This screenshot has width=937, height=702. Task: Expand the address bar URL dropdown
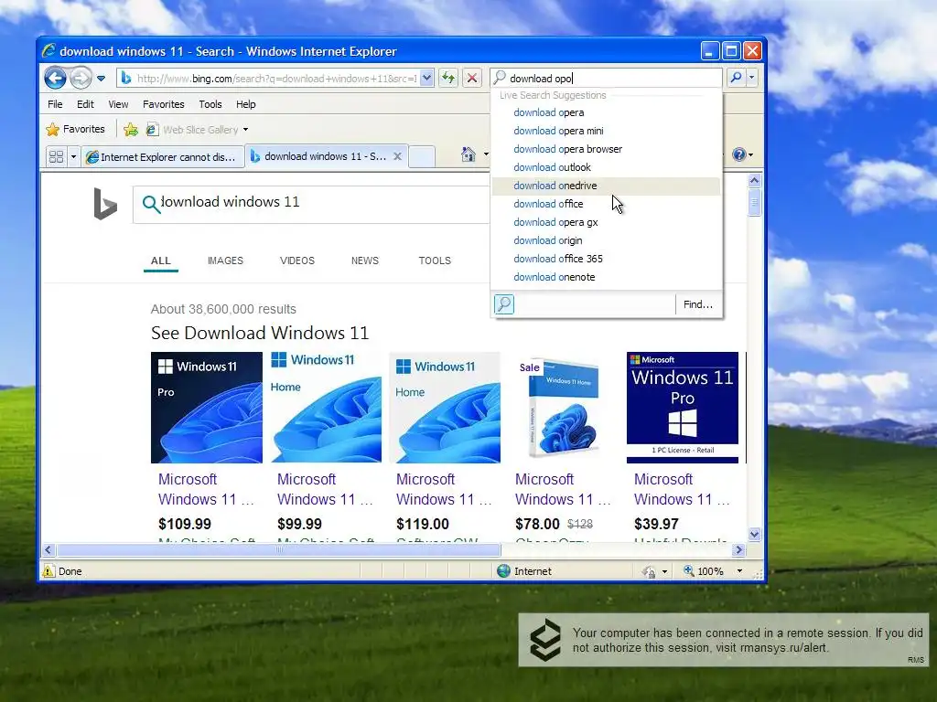426,78
